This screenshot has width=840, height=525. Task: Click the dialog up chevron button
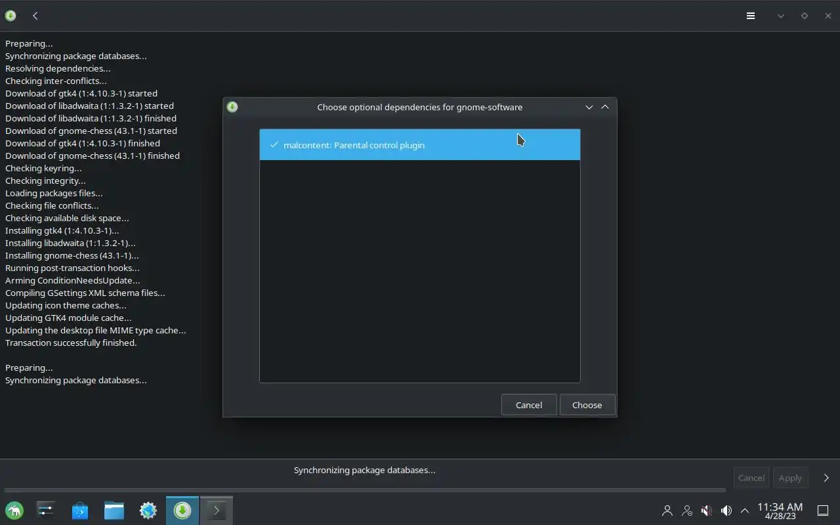click(x=605, y=107)
